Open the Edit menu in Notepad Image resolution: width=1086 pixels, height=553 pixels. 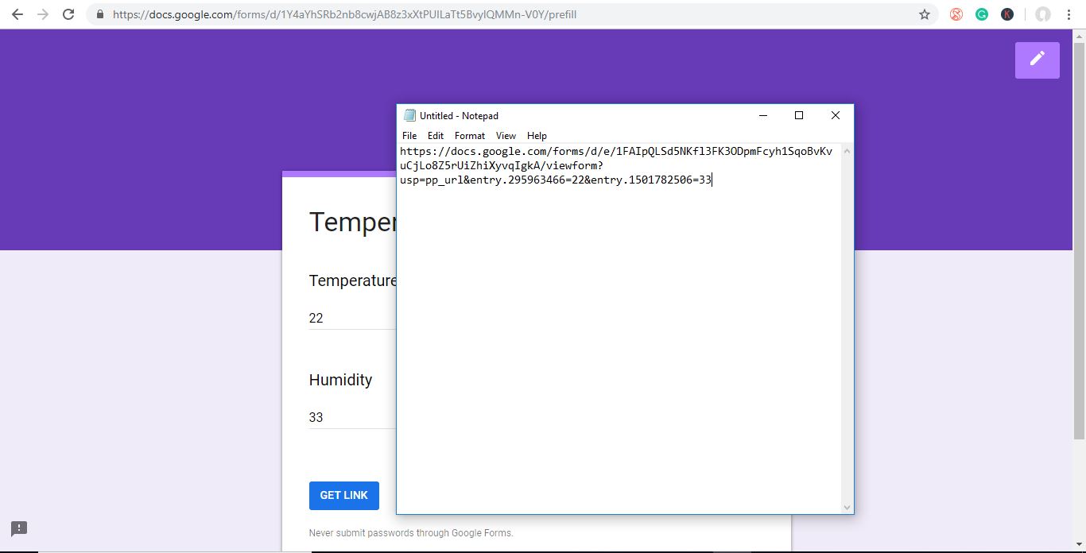coord(436,136)
